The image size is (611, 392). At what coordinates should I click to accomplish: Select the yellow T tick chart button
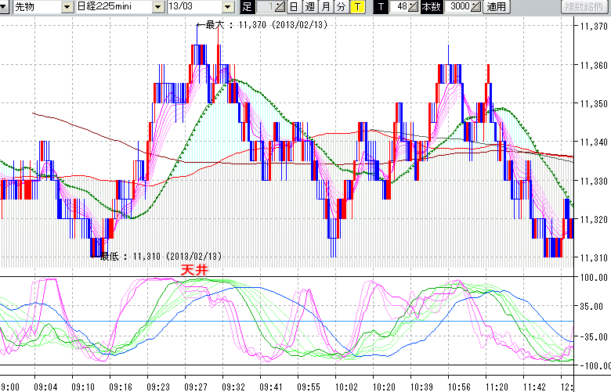(x=357, y=7)
